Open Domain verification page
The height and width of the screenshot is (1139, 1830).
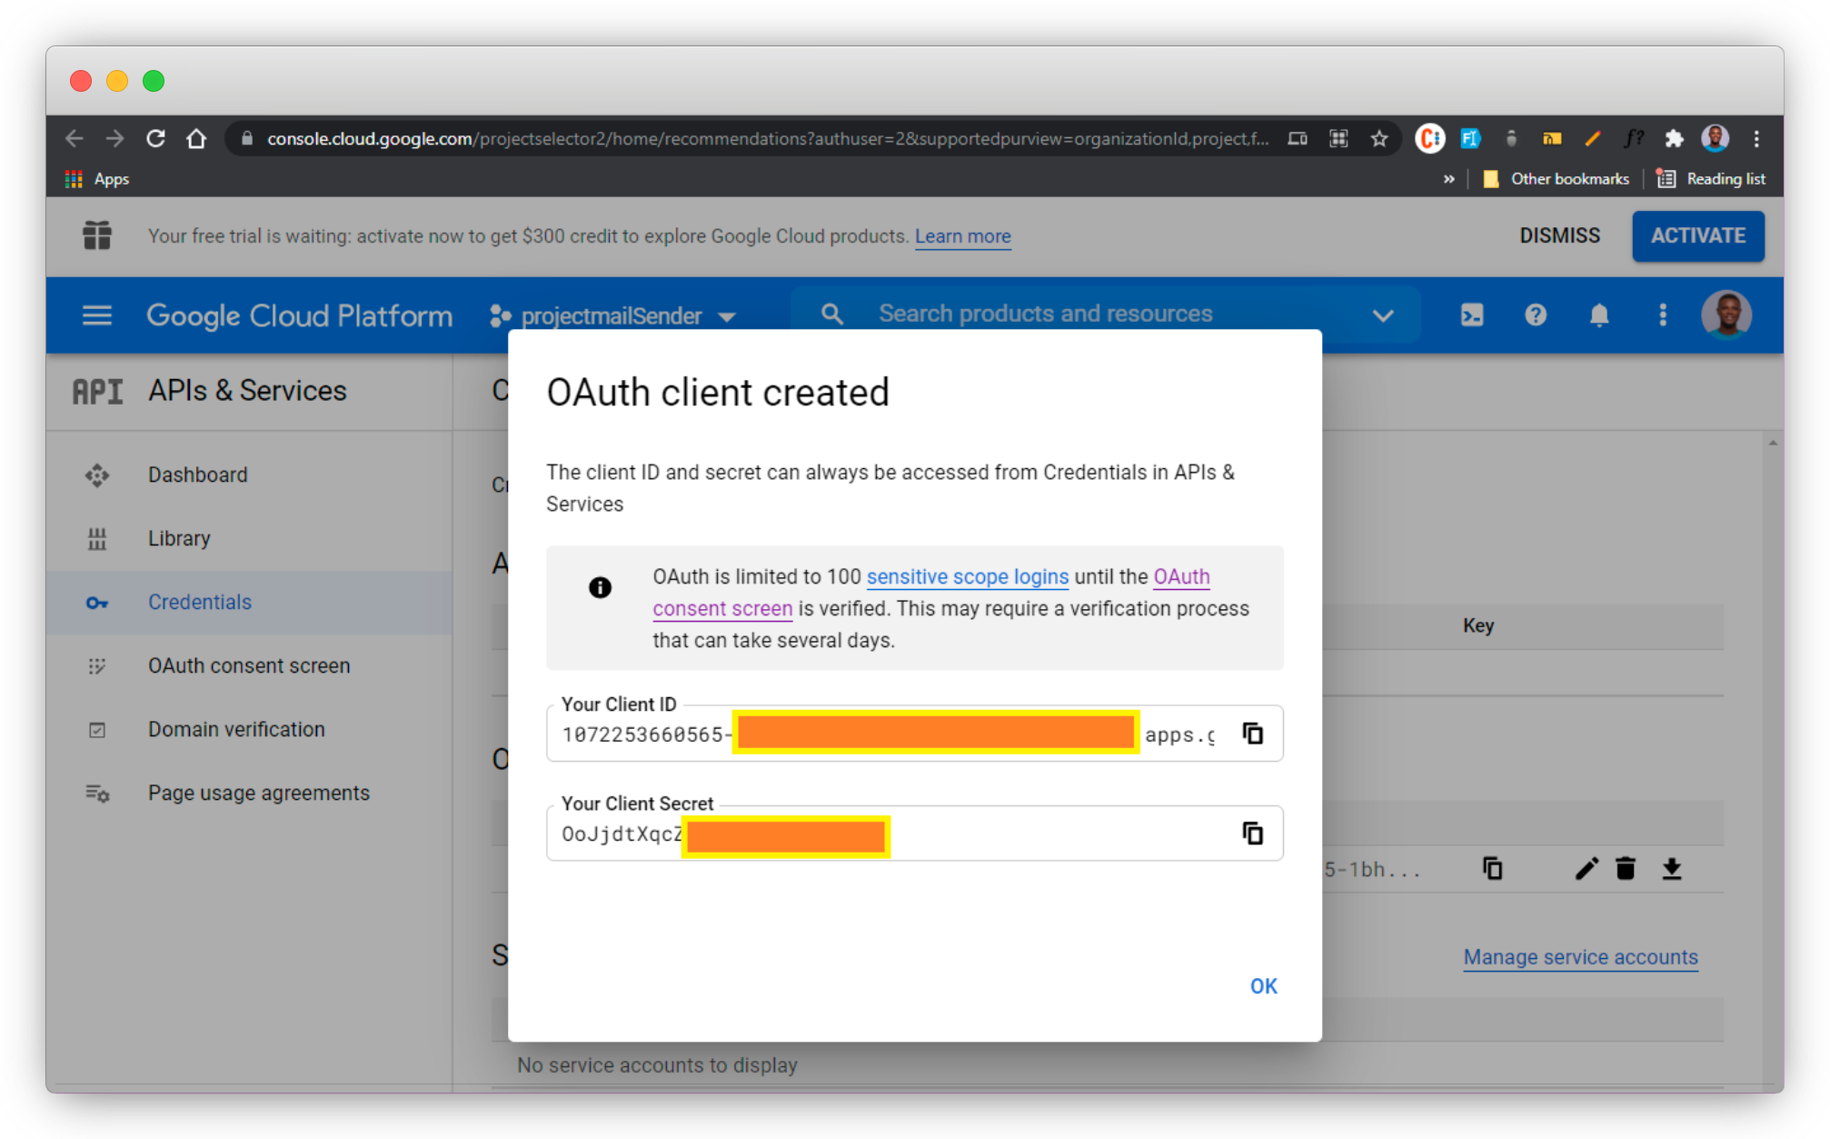click(250, 729)
